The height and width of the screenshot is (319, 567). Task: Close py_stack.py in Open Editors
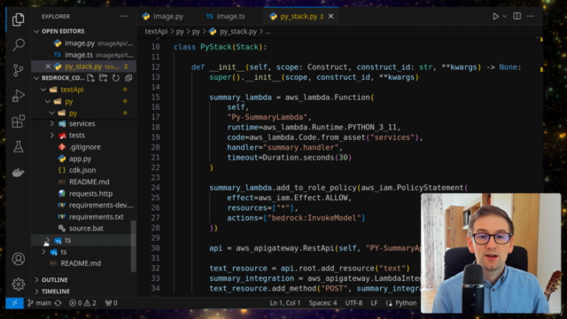pyautogui.click(x=48, y=66)
